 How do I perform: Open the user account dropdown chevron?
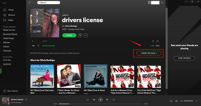pyautogui.click(x=162, y=3)
